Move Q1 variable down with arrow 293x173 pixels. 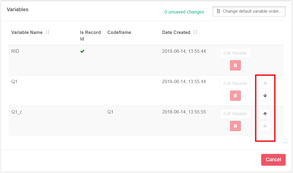click(x=265, y=96)
